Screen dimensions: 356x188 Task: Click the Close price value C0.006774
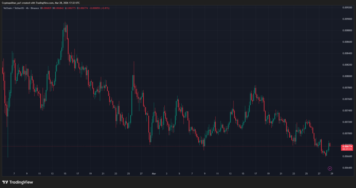(82, 8)
